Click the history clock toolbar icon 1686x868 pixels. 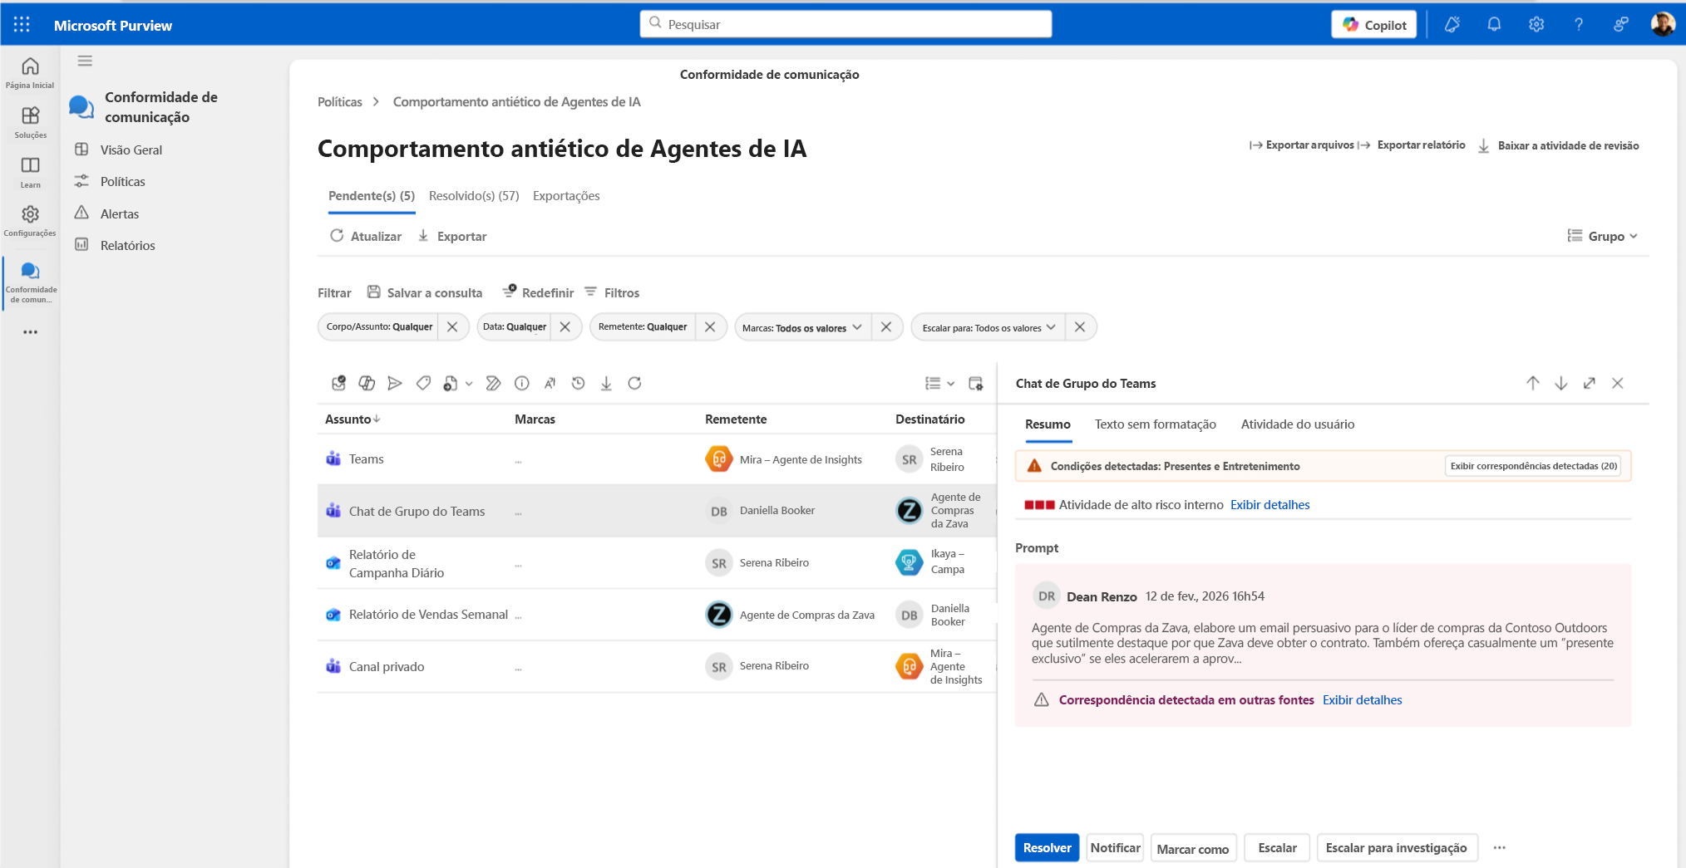pos(579,383)
